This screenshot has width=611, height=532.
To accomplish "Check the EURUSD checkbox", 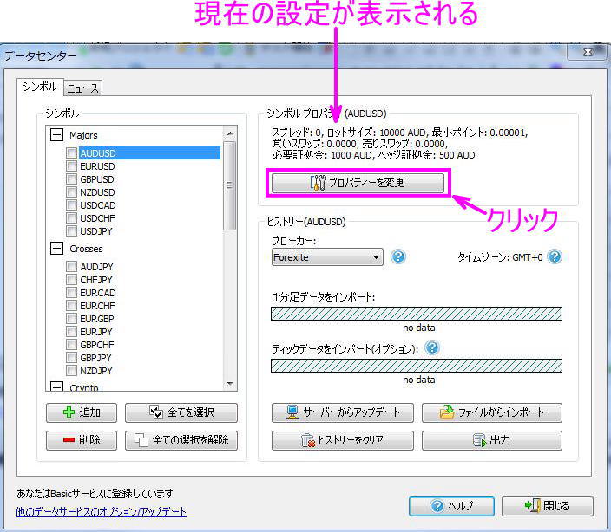I will 71,166.
